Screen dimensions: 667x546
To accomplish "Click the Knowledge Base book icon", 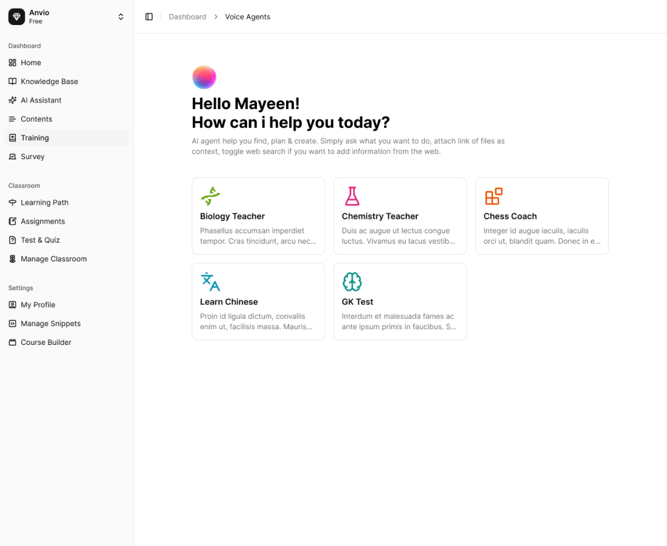I will [12, 81].
